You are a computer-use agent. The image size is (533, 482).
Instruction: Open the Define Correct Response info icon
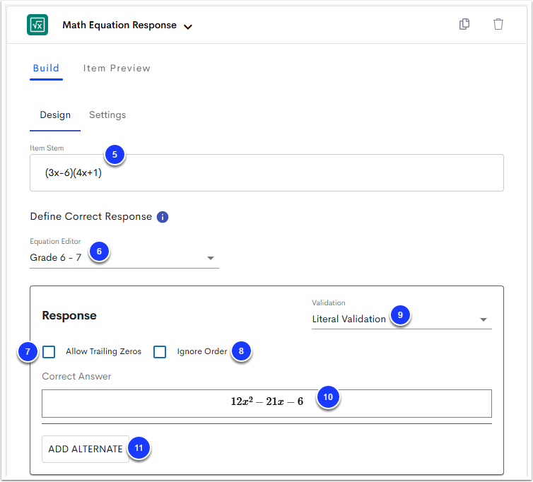pos(163,217)
